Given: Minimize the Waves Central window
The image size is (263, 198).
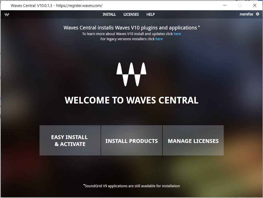Looking at the screenshot, I should (x=225, y=5).
